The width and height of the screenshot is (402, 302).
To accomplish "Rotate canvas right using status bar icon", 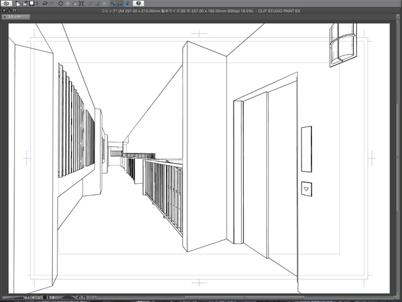I will (85, 298).
